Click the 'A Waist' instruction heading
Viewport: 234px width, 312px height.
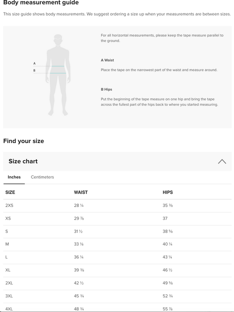tap(107, 60)
